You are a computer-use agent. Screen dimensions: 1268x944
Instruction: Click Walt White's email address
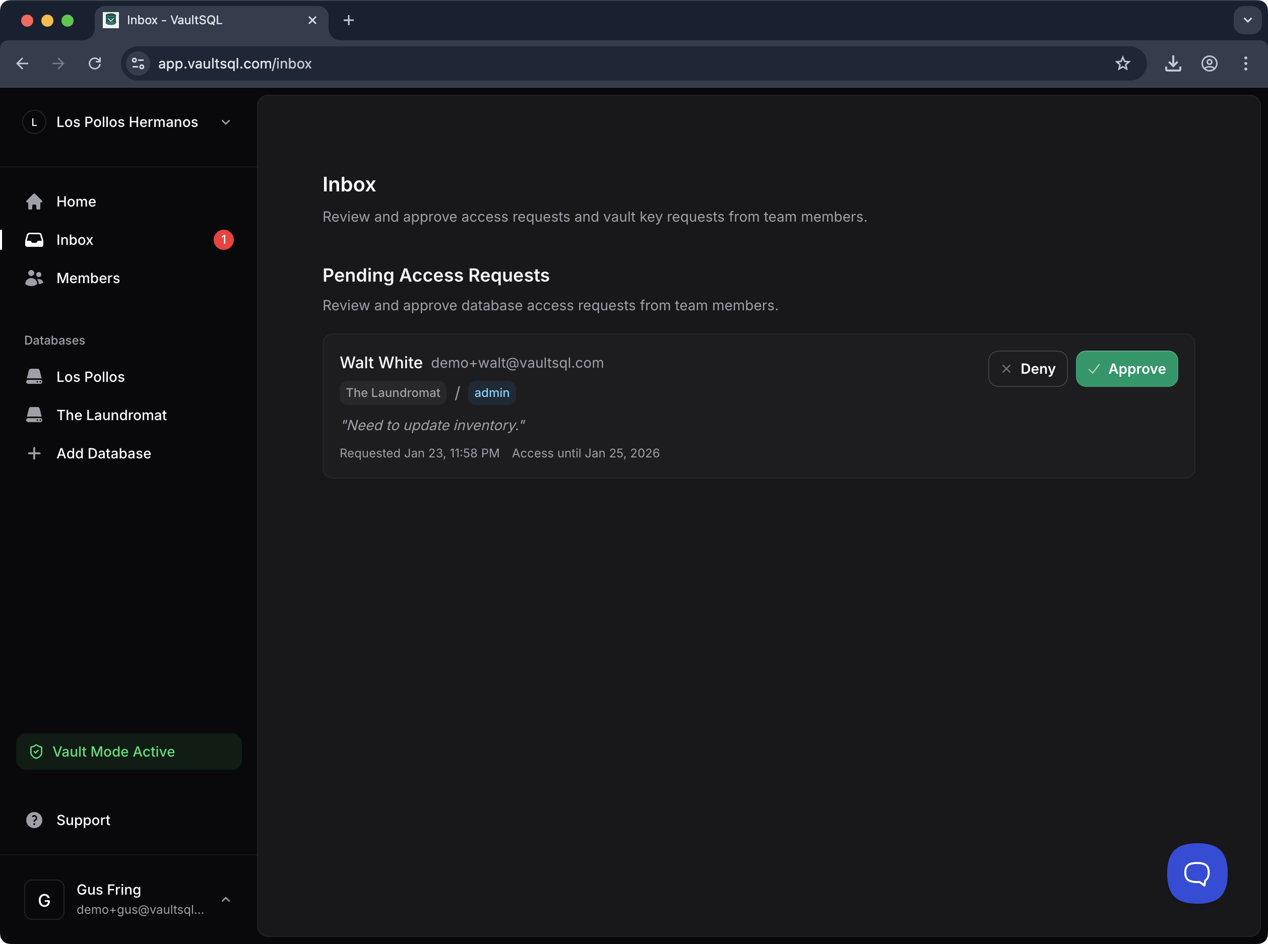point(518,363)
